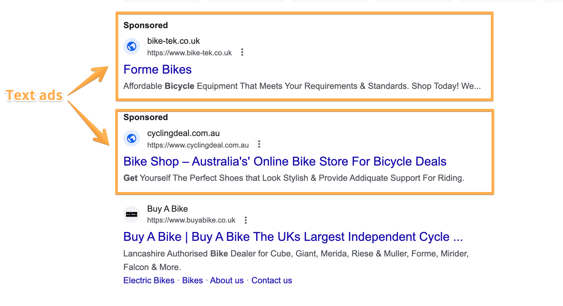Open the Bike Shop Australia's' Online Bike Store link
Image resolution: width=563 pixels, height=306 pixels.
pos(285,161)
